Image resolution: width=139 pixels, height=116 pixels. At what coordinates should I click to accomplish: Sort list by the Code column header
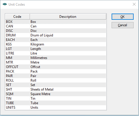click(18, 17)
